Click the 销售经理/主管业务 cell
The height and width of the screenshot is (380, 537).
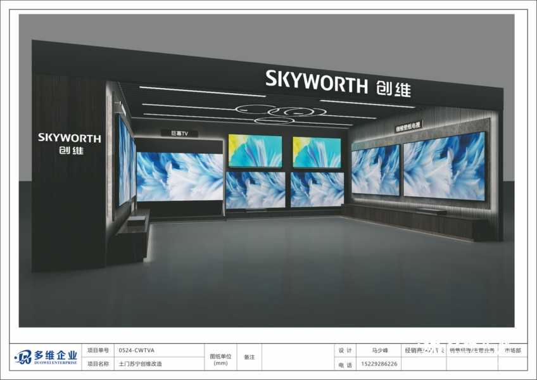pyautogui.click(x=472, y=350)
